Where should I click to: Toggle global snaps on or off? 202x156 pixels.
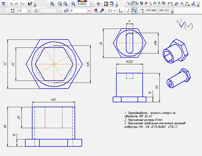(102, 11)
